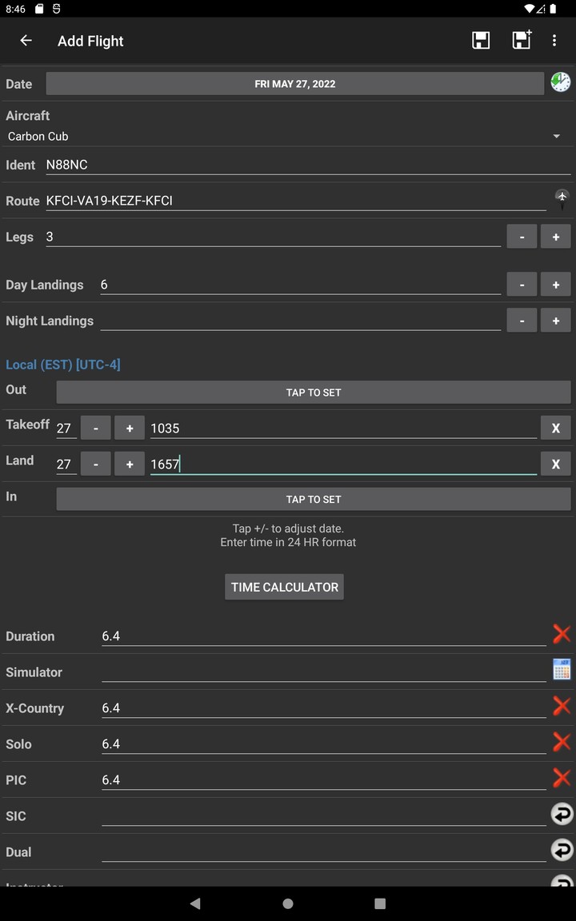576x921 pixels.
Task: Tap the clock icon next to Date
Action: 561,82
